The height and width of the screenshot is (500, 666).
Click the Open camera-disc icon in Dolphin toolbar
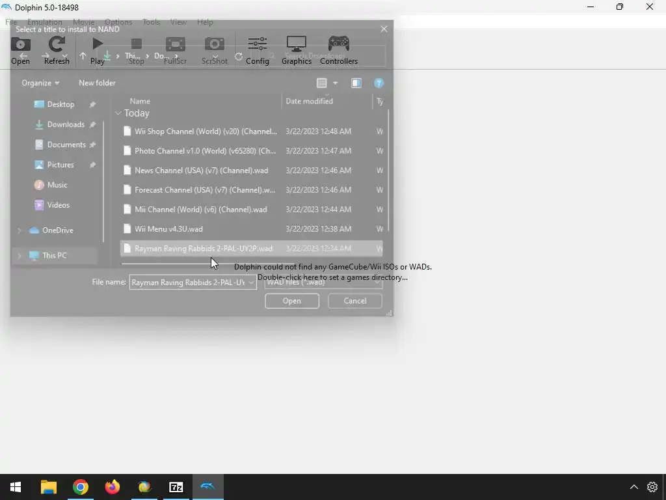point(20,44)
